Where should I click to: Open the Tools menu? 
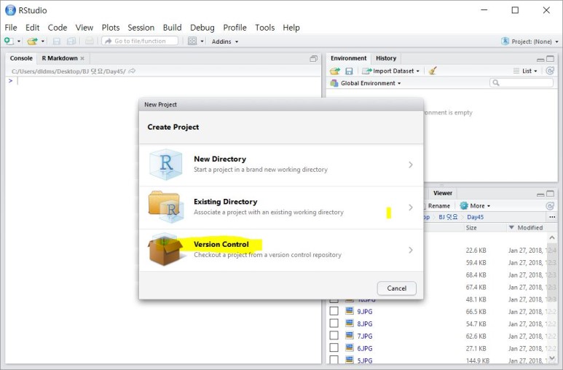pyautogui.click(x=264, y=28)
